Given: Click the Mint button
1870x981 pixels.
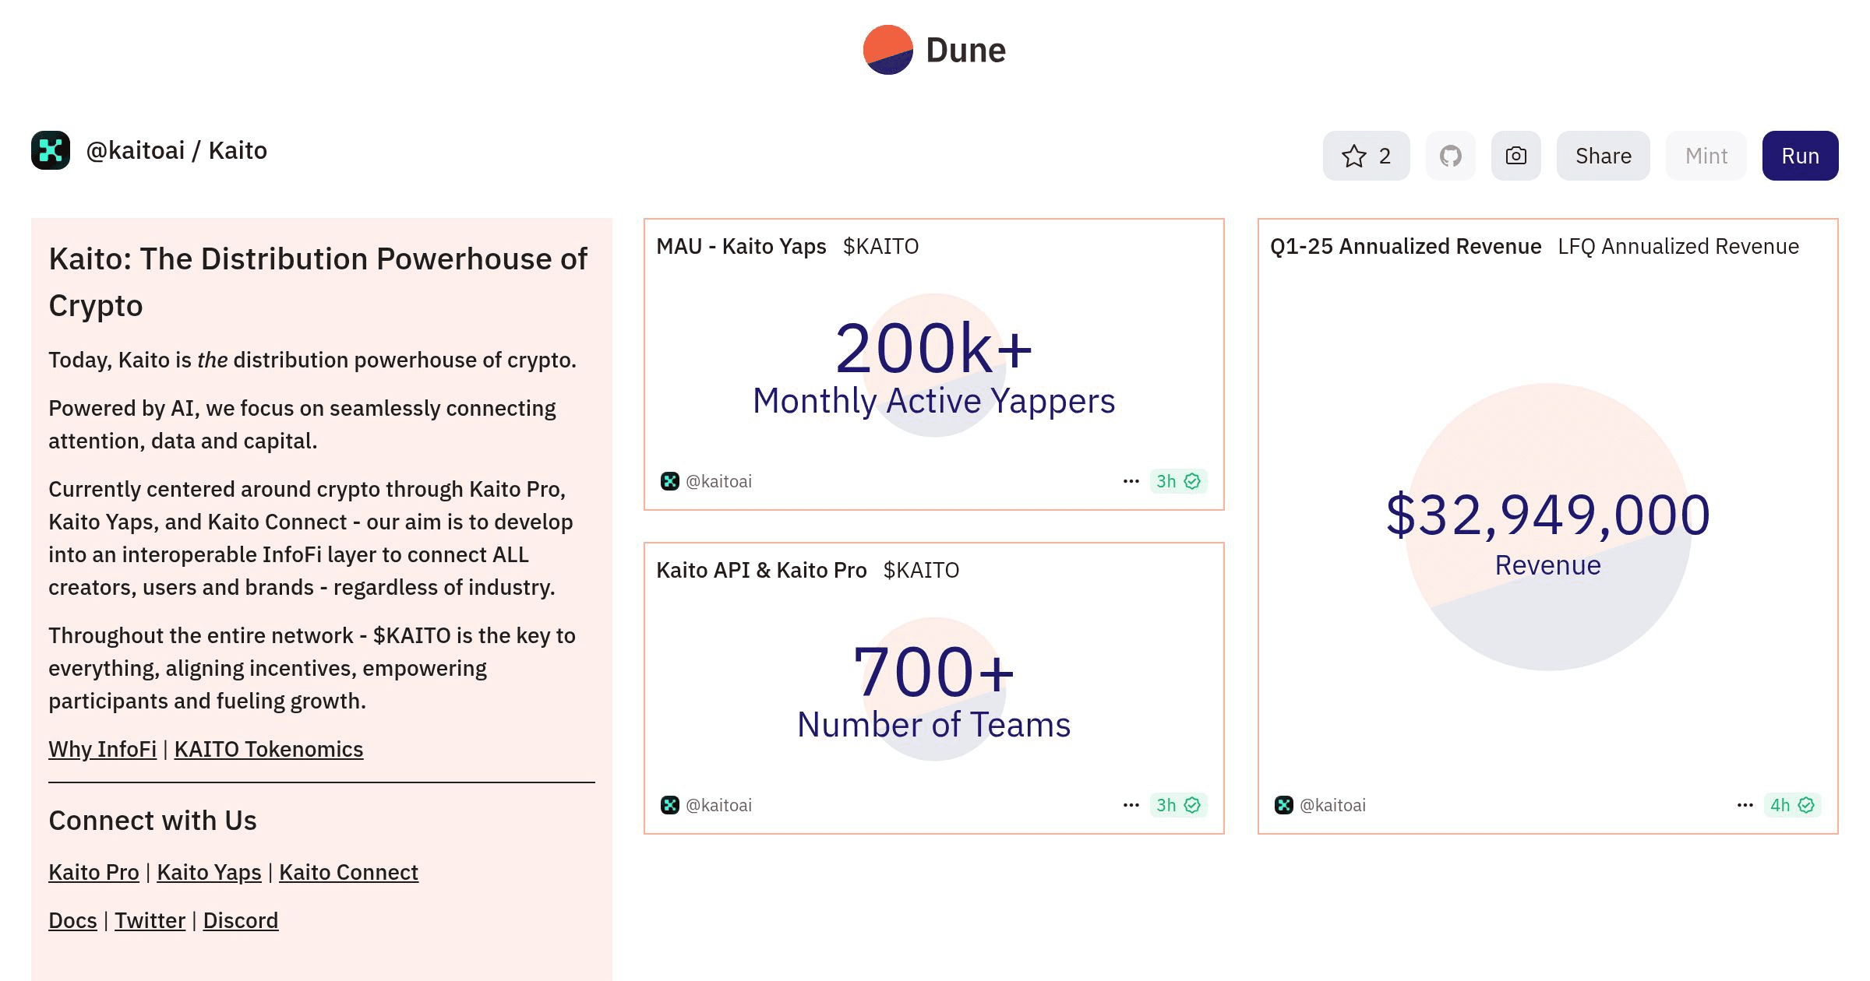Looking at the screenshot, I should 1706,156.
